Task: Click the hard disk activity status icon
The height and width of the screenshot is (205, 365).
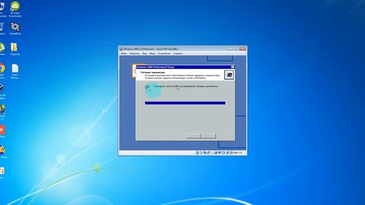Action: coord(197,153)
